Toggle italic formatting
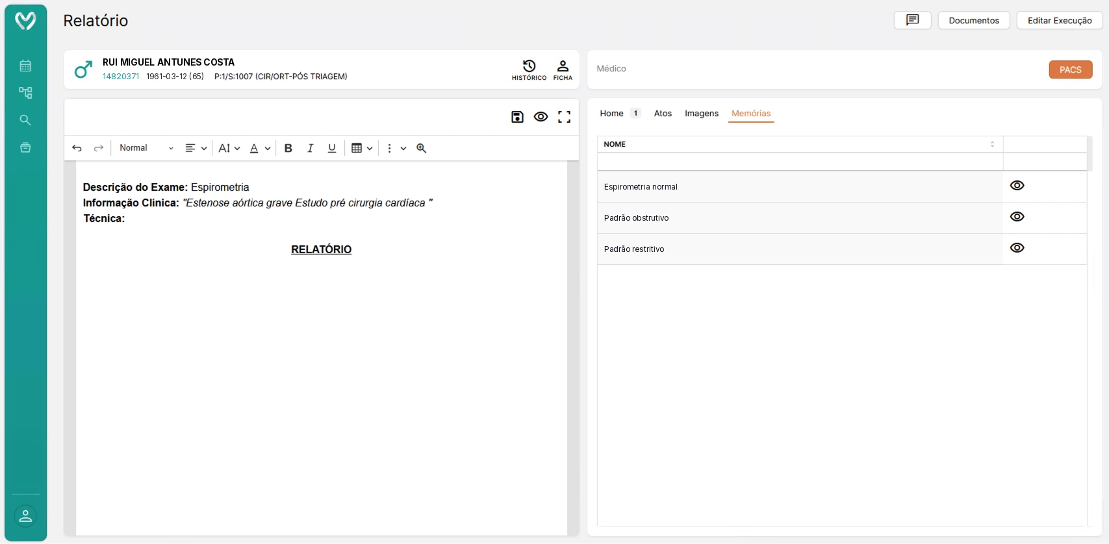The width and height of the screenshot is (1109, 544). 311,148
